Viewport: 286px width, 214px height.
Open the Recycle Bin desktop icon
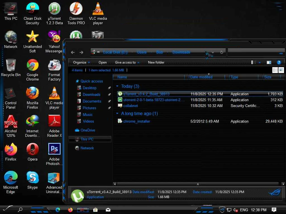click(x=11, y=68)
